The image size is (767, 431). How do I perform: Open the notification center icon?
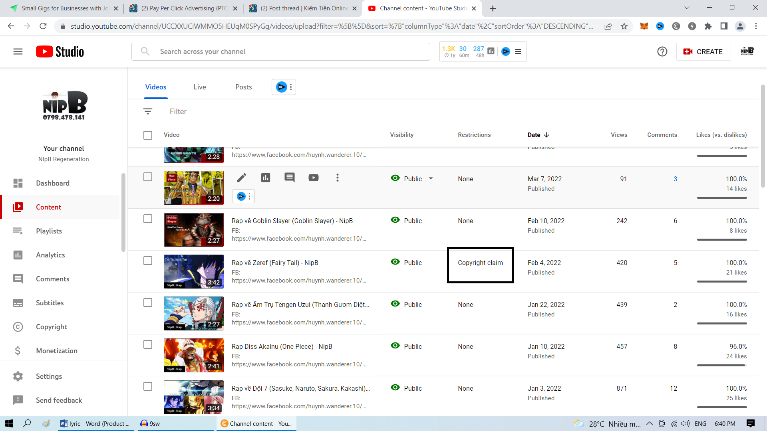pos(751,423)
